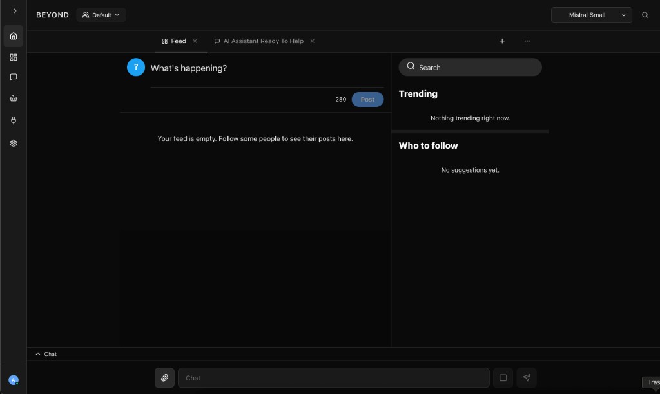Open more tab options with the ellipsis icon
Screen dimensions: 660x394
pos(527,41)
